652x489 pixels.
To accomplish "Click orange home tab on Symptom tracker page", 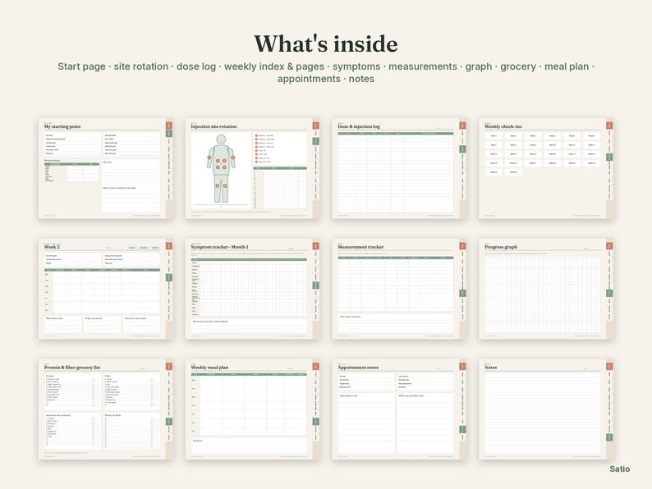I will (316, 246).
